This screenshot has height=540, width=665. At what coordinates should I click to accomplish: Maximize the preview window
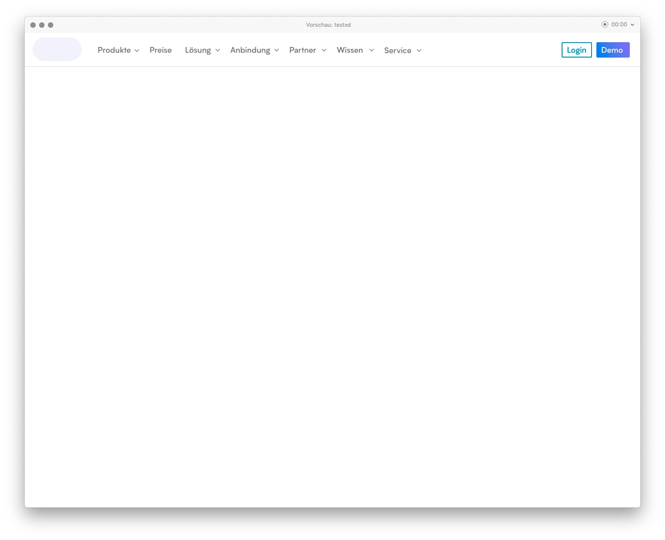click(x=51, y=25)
